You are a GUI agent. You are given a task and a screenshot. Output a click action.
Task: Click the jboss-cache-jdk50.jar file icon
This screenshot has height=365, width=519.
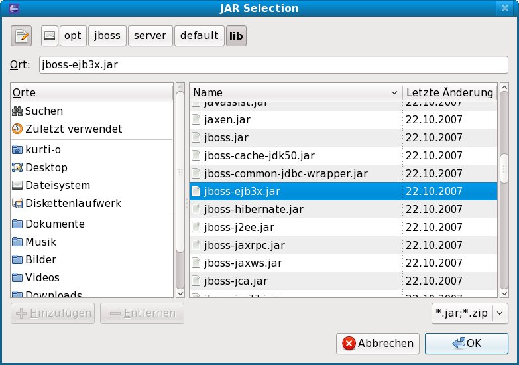(196, 155)
